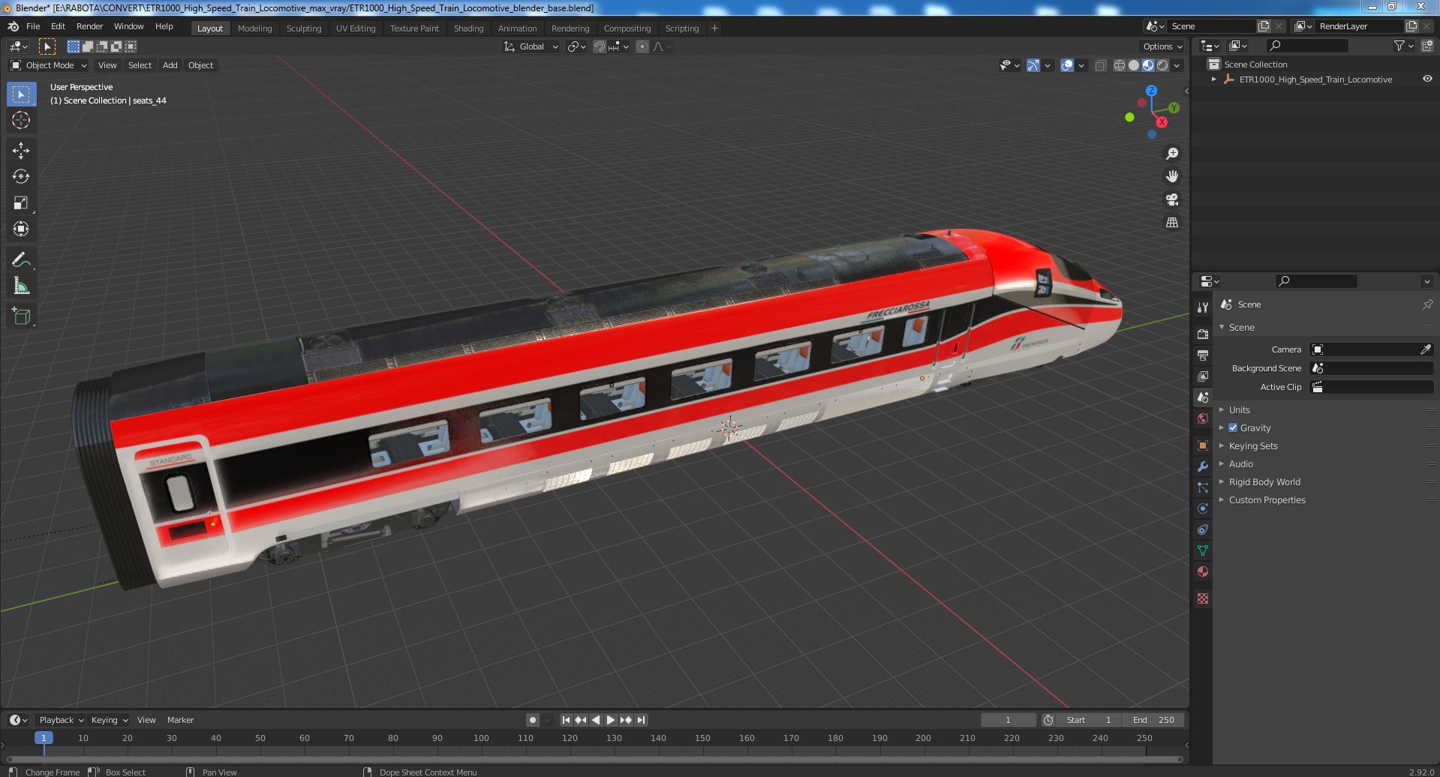This screenshot has width=1440, height=777.
Task: Open Texture properties checker tab
Action: tap(1203, 598)
